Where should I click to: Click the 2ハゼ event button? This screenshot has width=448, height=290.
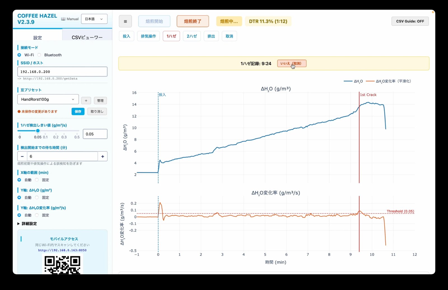pyautogui.click(x=192, y=36)
